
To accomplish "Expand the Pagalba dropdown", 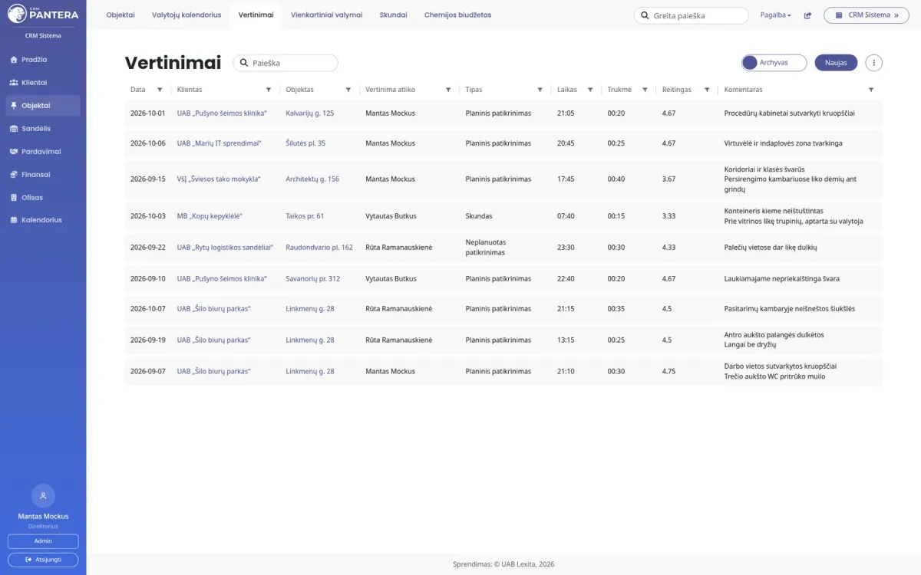I will (x=775, y=15).
